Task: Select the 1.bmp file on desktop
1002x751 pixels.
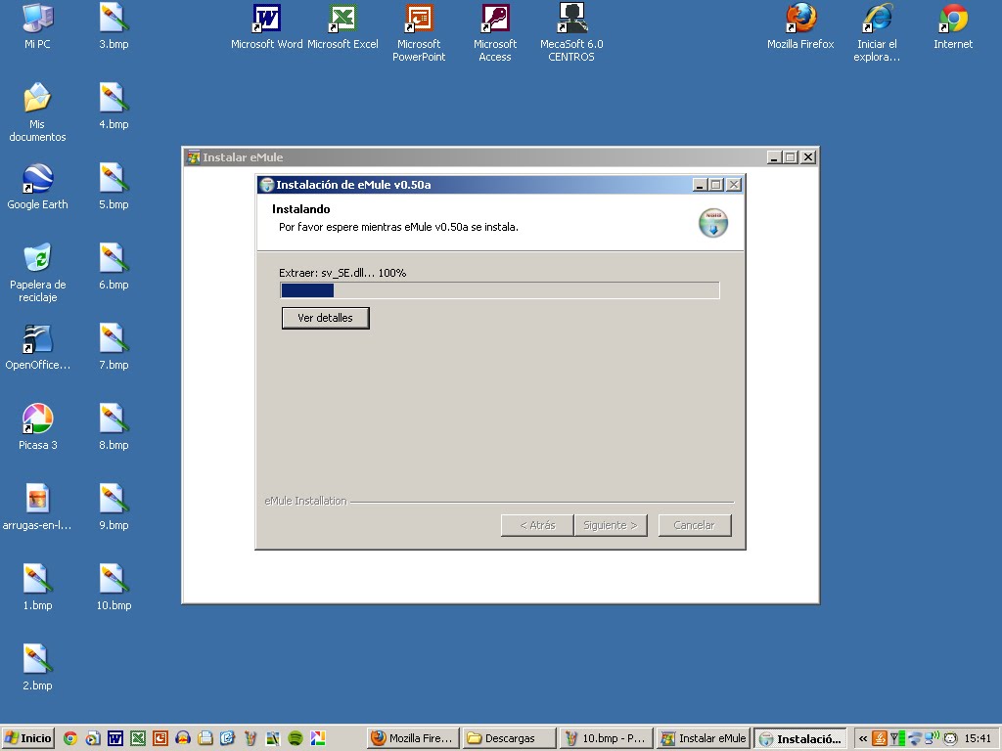Action: [38, 588]
